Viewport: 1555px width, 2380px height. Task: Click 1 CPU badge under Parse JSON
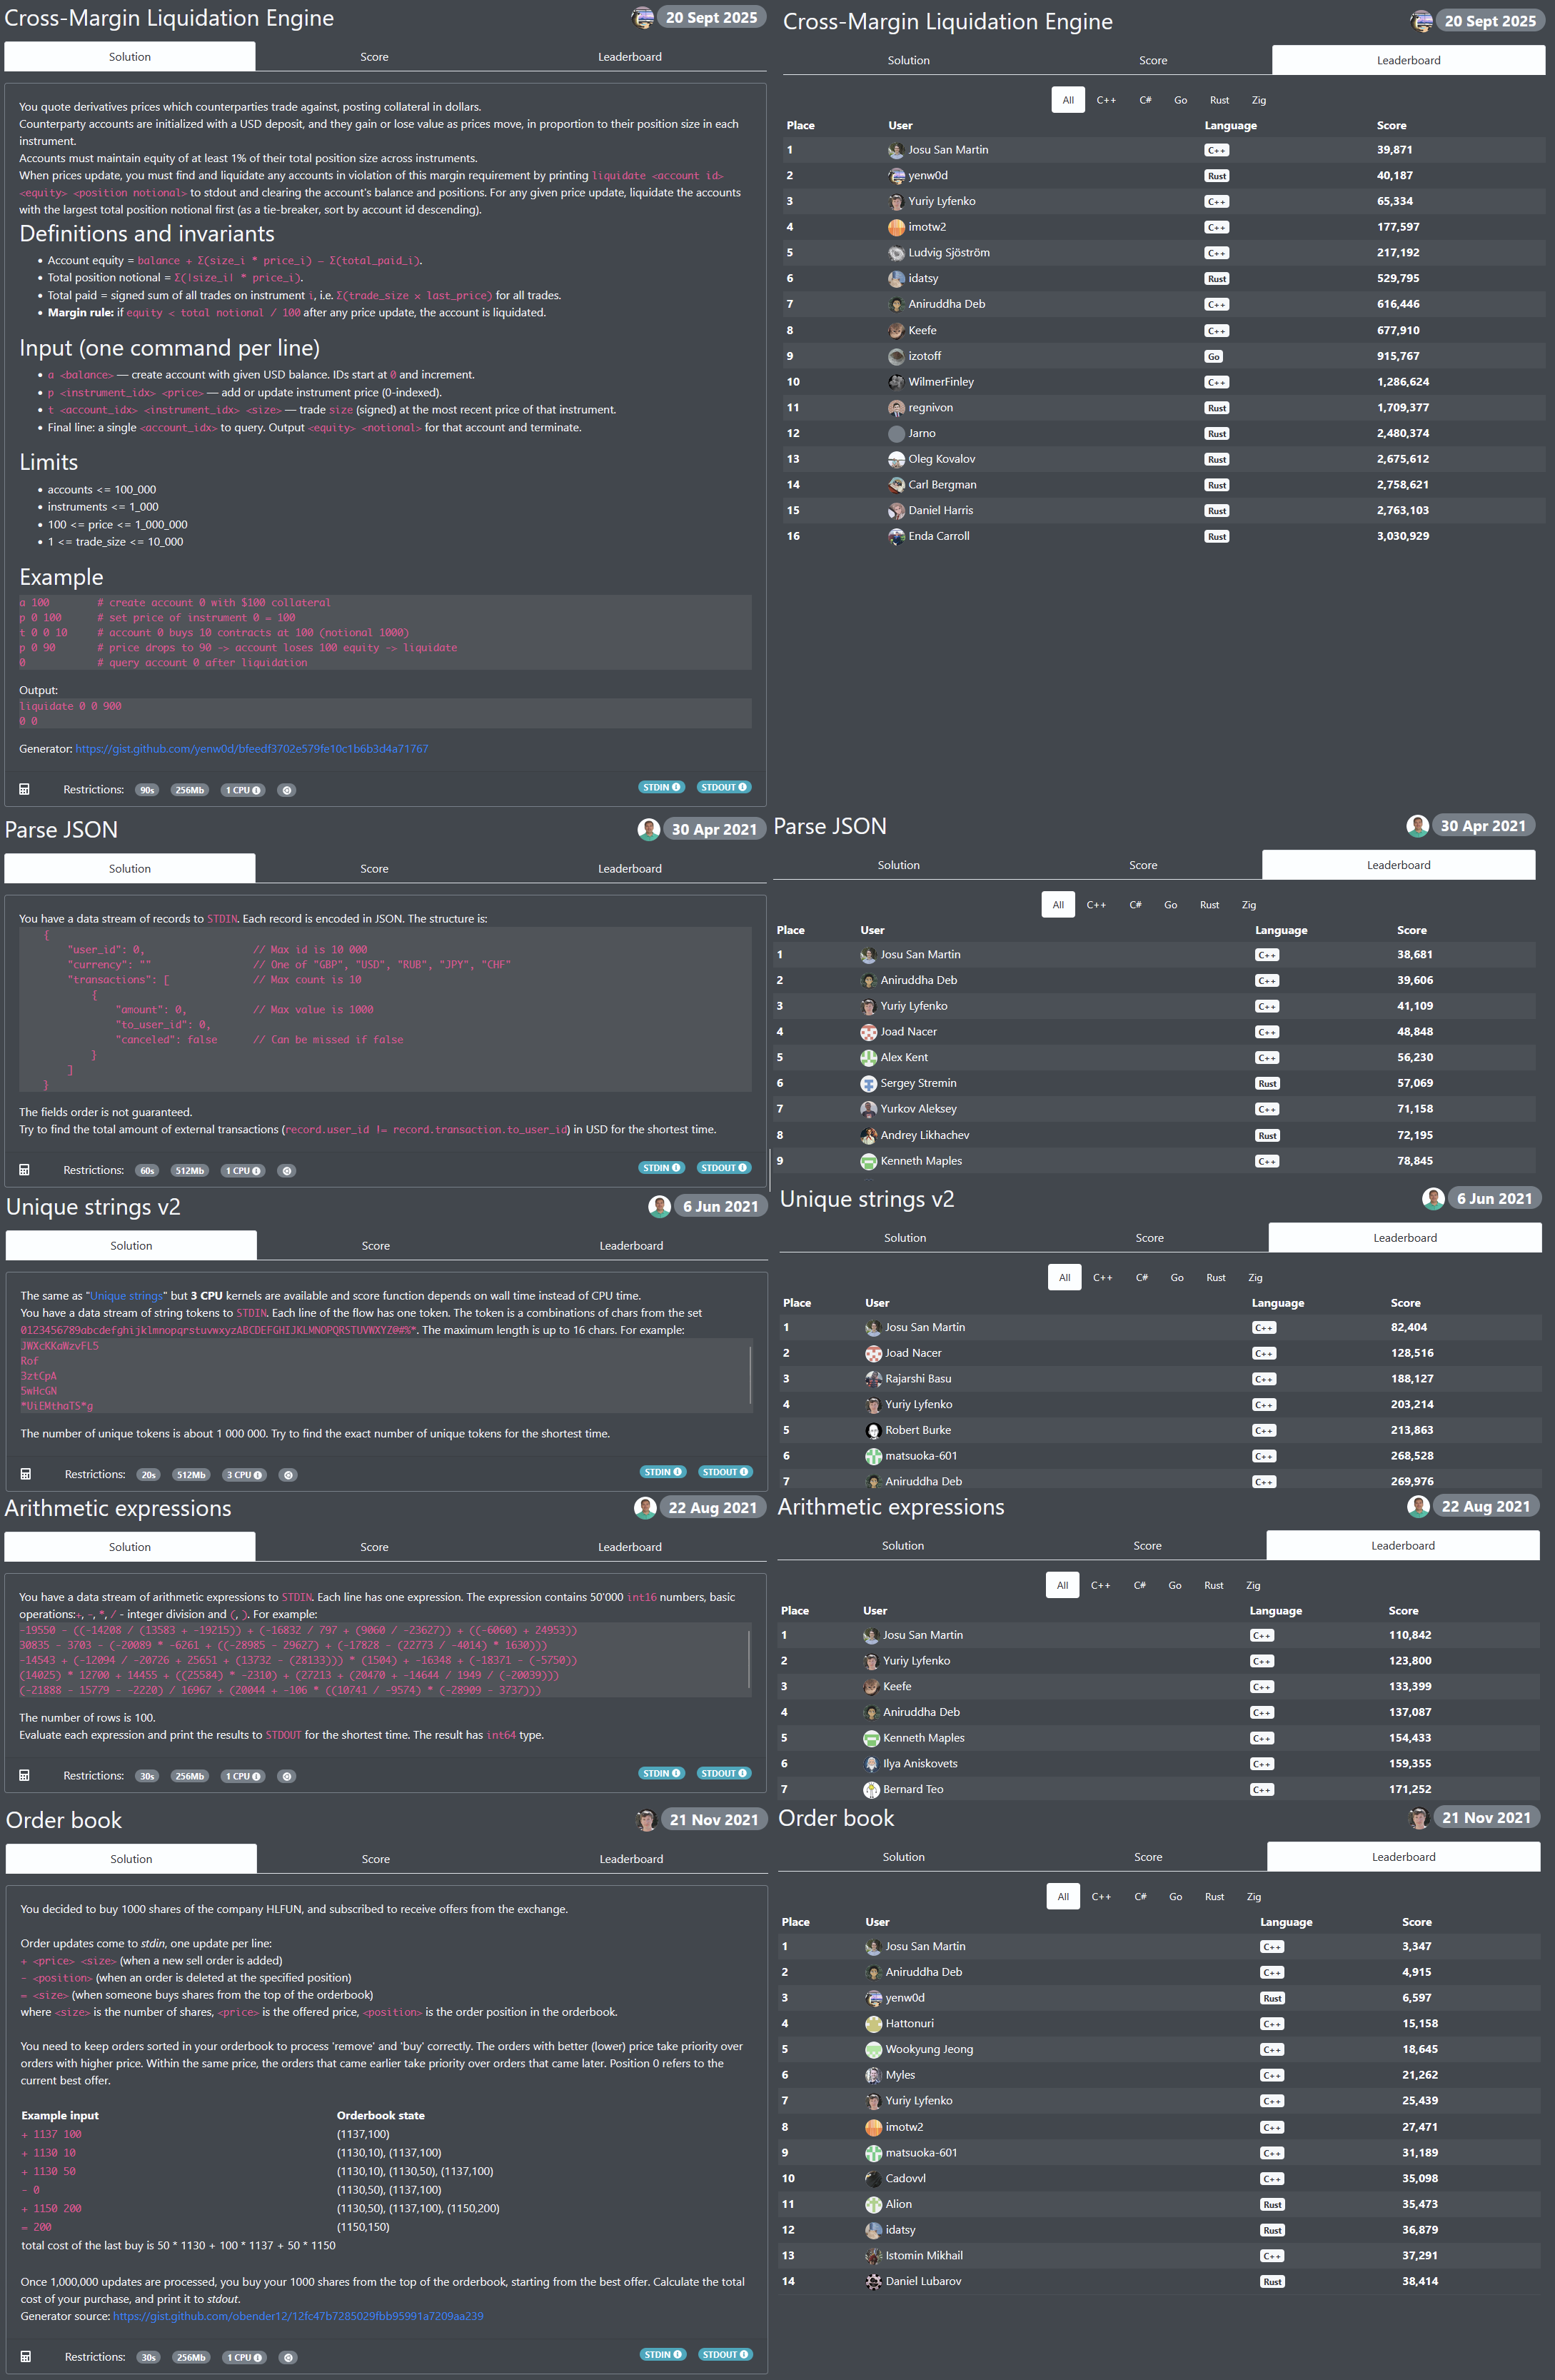pos(243,1171)
